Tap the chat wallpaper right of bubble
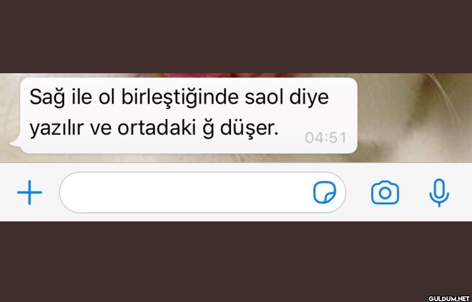 tap(414, 118)
